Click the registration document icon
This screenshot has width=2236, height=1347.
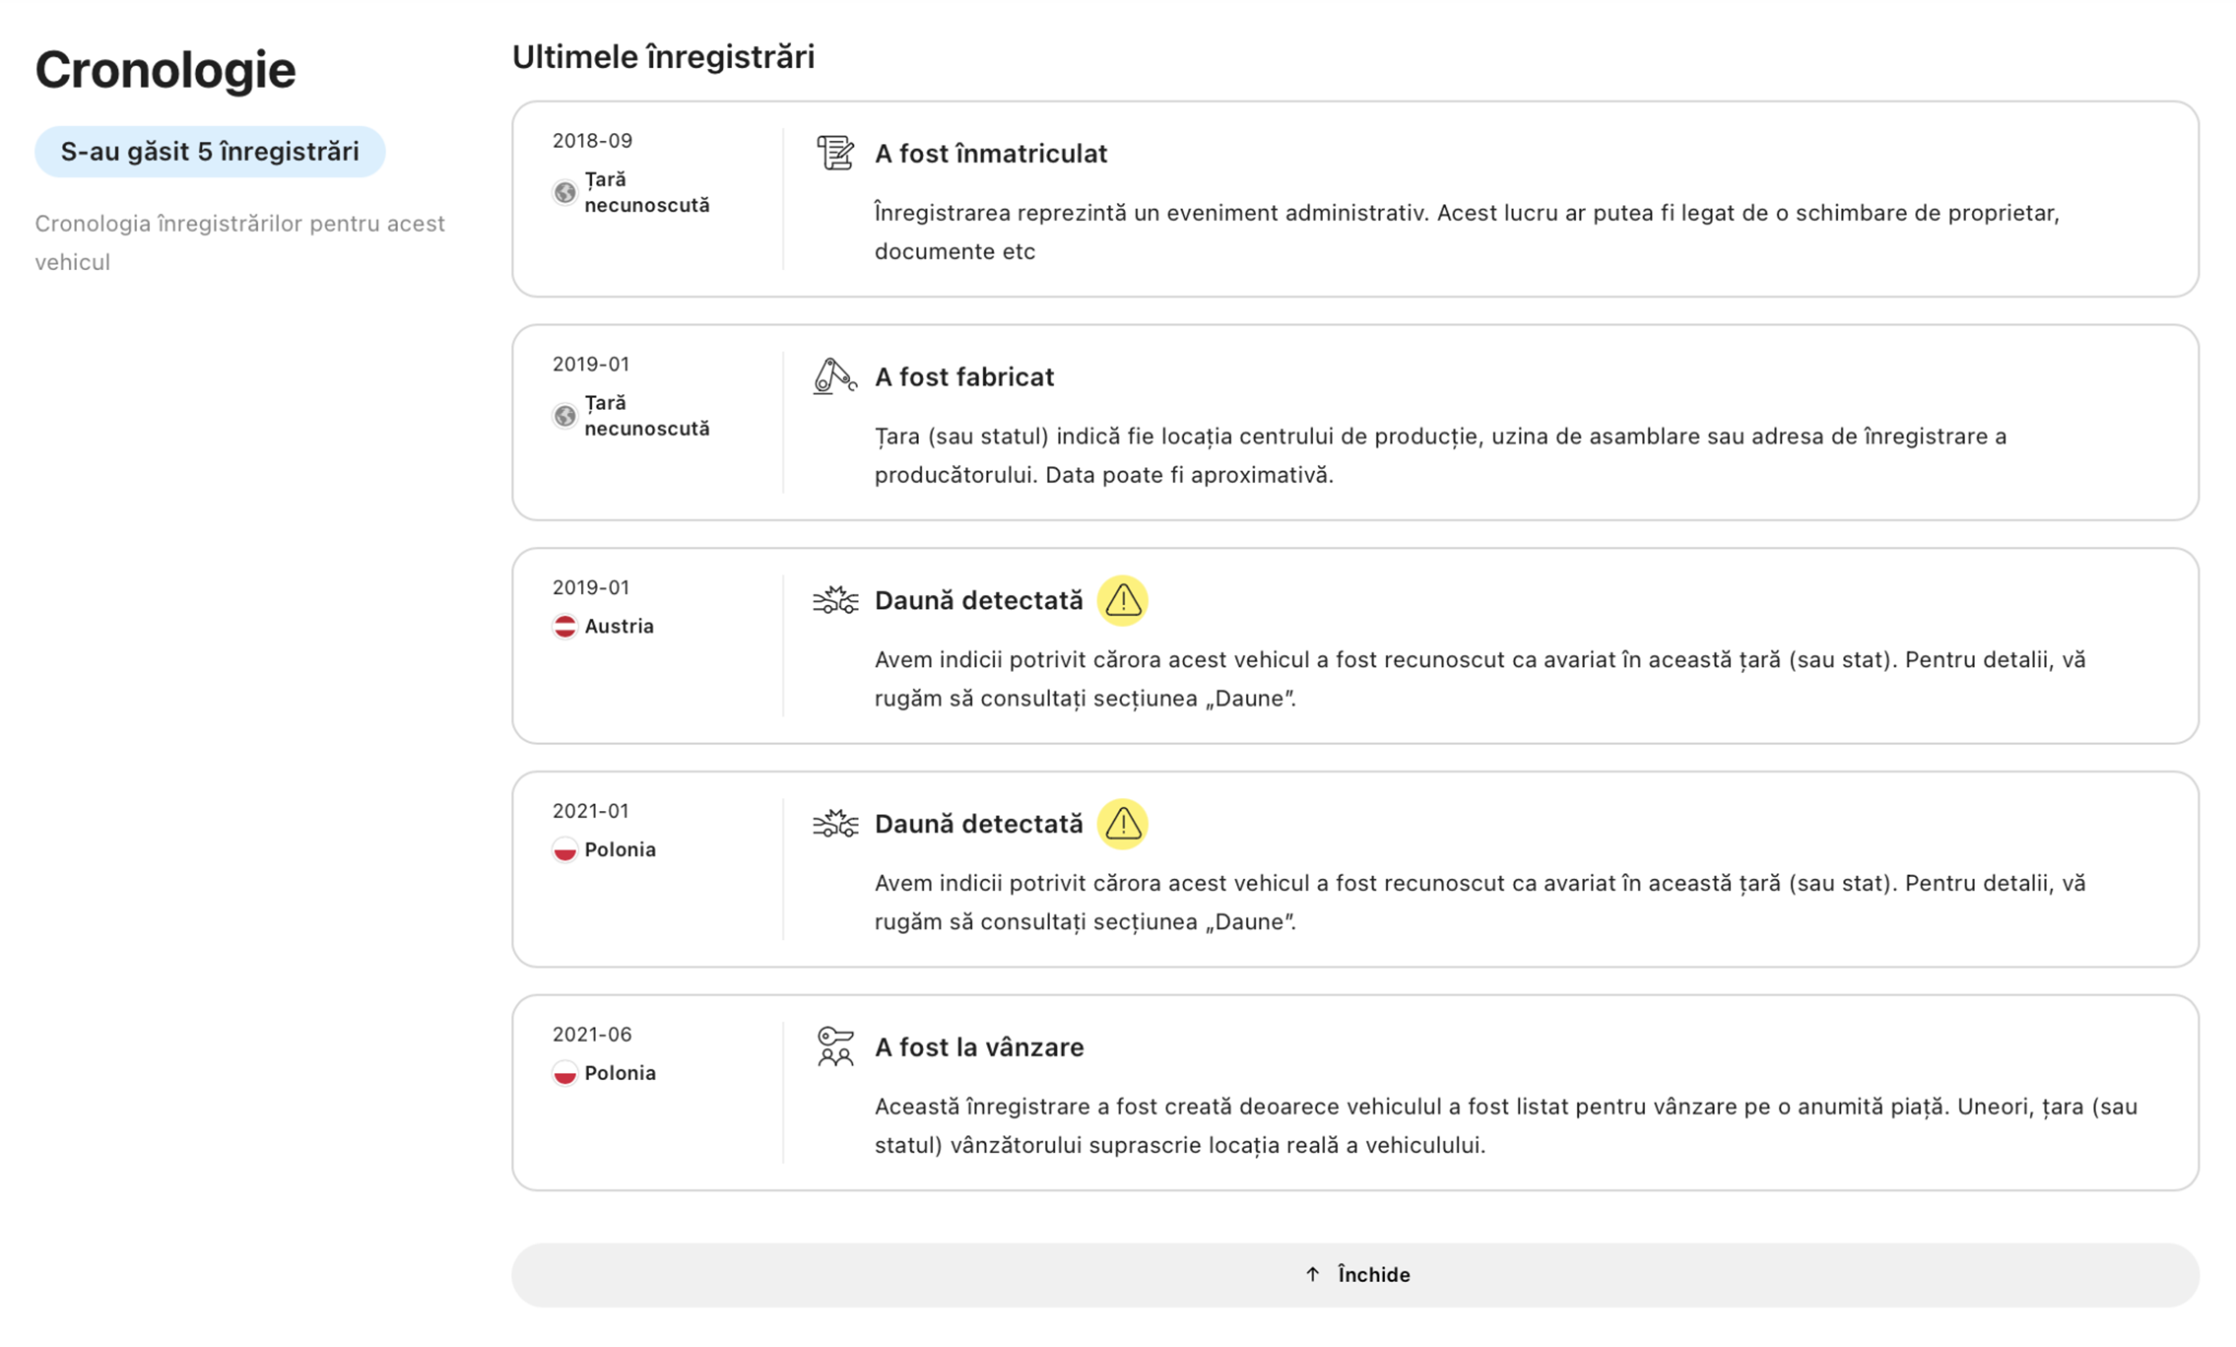point(835,153)
